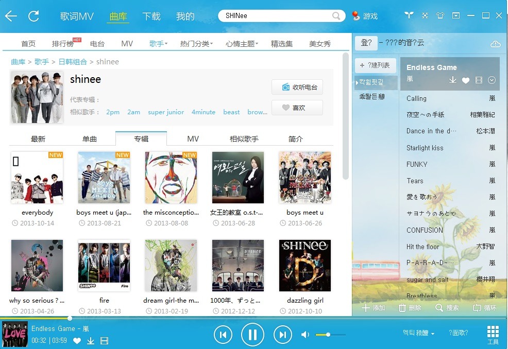Open 热门分类 dropdown menu
Image resolution: width=508 pixels, height=349 pixels.
click(x=196, y=44)
